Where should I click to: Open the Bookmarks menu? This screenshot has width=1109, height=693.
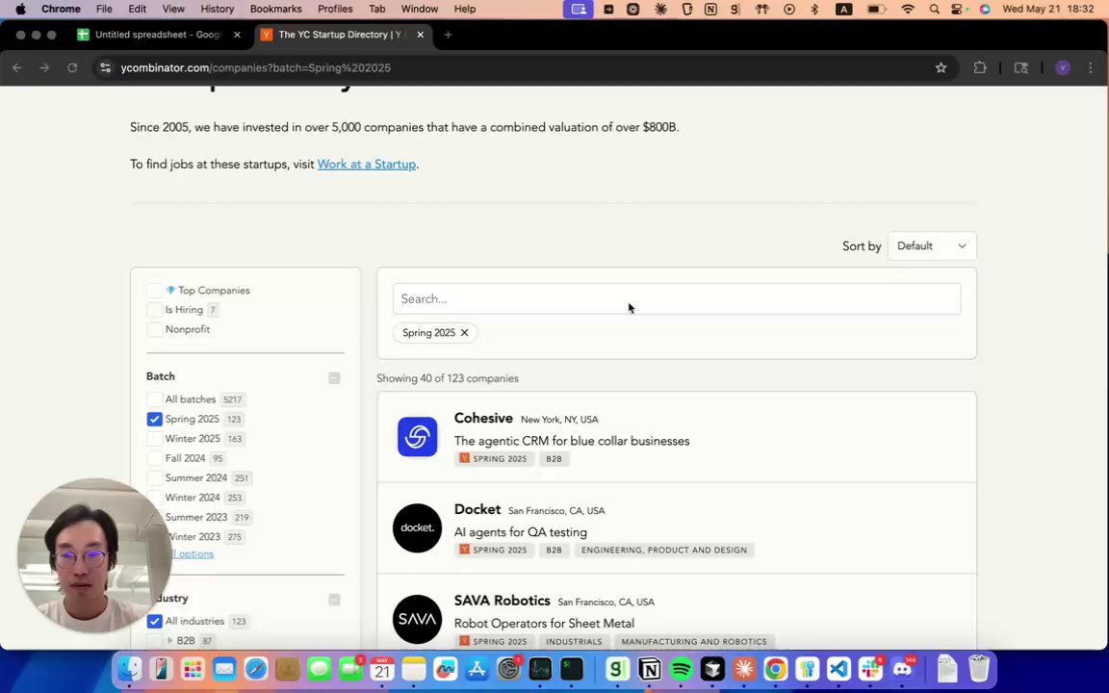(276, 10)
